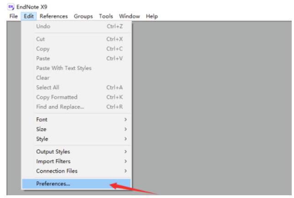Open the References menu
This screenshot has width=294, height=198.
53,16
